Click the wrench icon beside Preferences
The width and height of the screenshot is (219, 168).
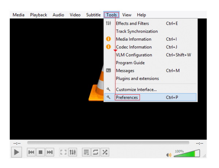coord(108,97)
